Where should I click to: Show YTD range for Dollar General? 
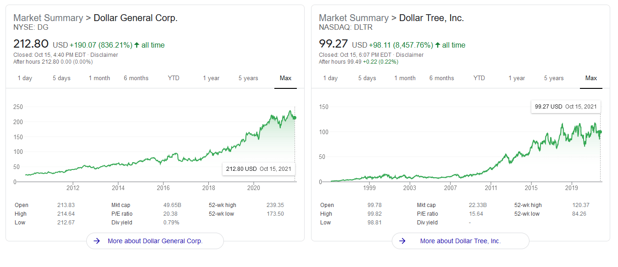click(x=173, y=78)
